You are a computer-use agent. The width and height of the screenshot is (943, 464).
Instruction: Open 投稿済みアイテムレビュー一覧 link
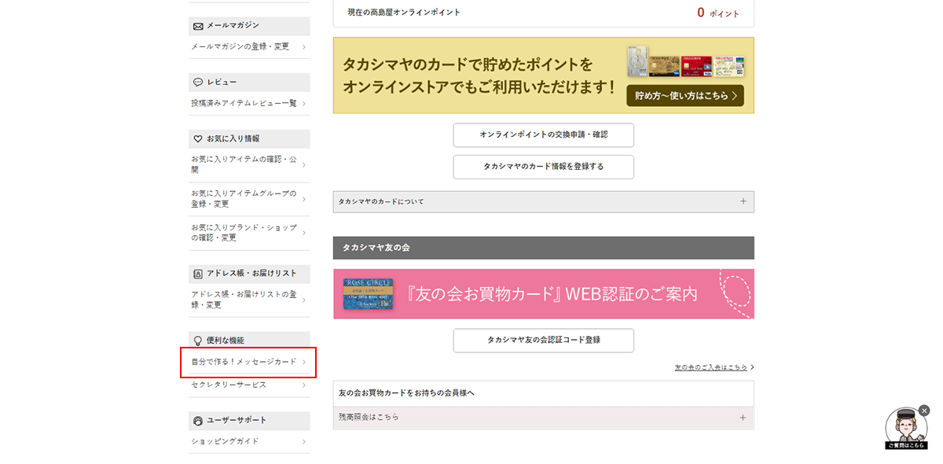[249, 103]
